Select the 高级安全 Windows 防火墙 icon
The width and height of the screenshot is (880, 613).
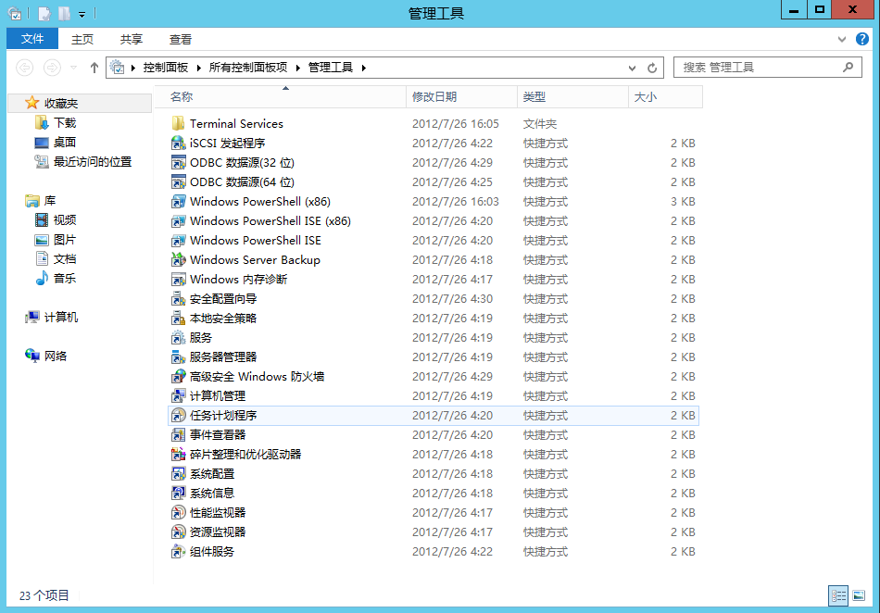click(x=178, y=376)
